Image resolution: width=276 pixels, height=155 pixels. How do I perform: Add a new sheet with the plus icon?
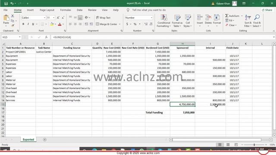tap(45, 139)
